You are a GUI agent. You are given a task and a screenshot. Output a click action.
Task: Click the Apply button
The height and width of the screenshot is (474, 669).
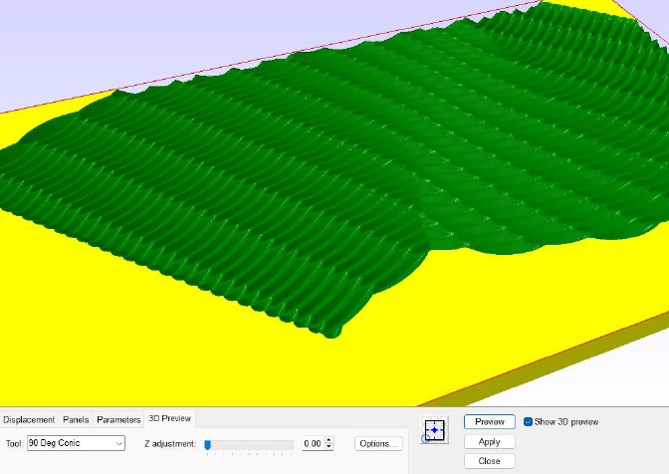point(489,441)
